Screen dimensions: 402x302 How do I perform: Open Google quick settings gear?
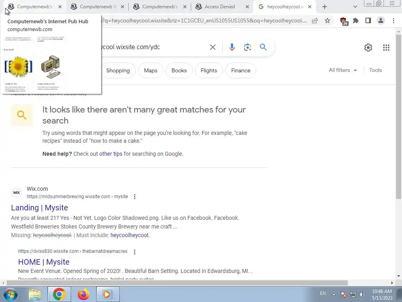pos(368,48)
